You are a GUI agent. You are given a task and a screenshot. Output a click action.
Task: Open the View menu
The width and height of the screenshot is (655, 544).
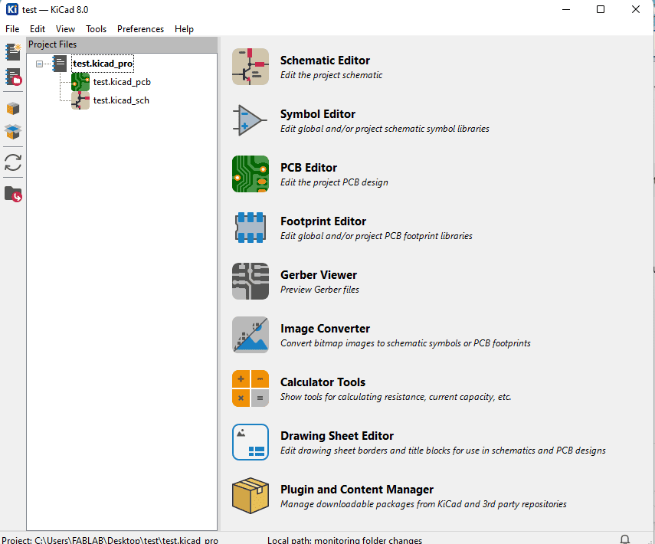65,29
